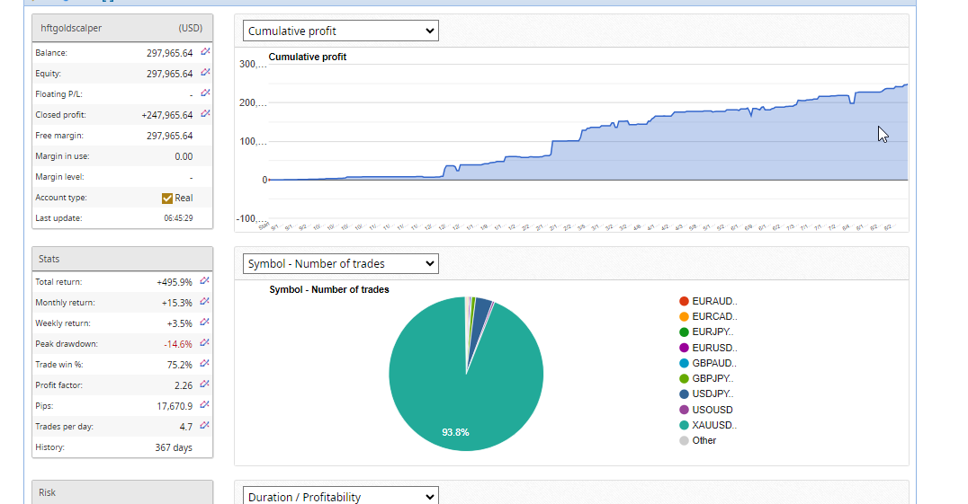968x504 pixels.
Task: Open the Equity graph icon
Action: click(x=205, y=73)
